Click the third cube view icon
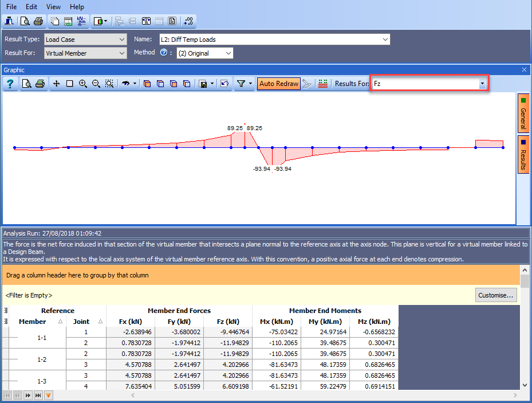The width and height of the screenshot is (532, 403). (174, 84)
